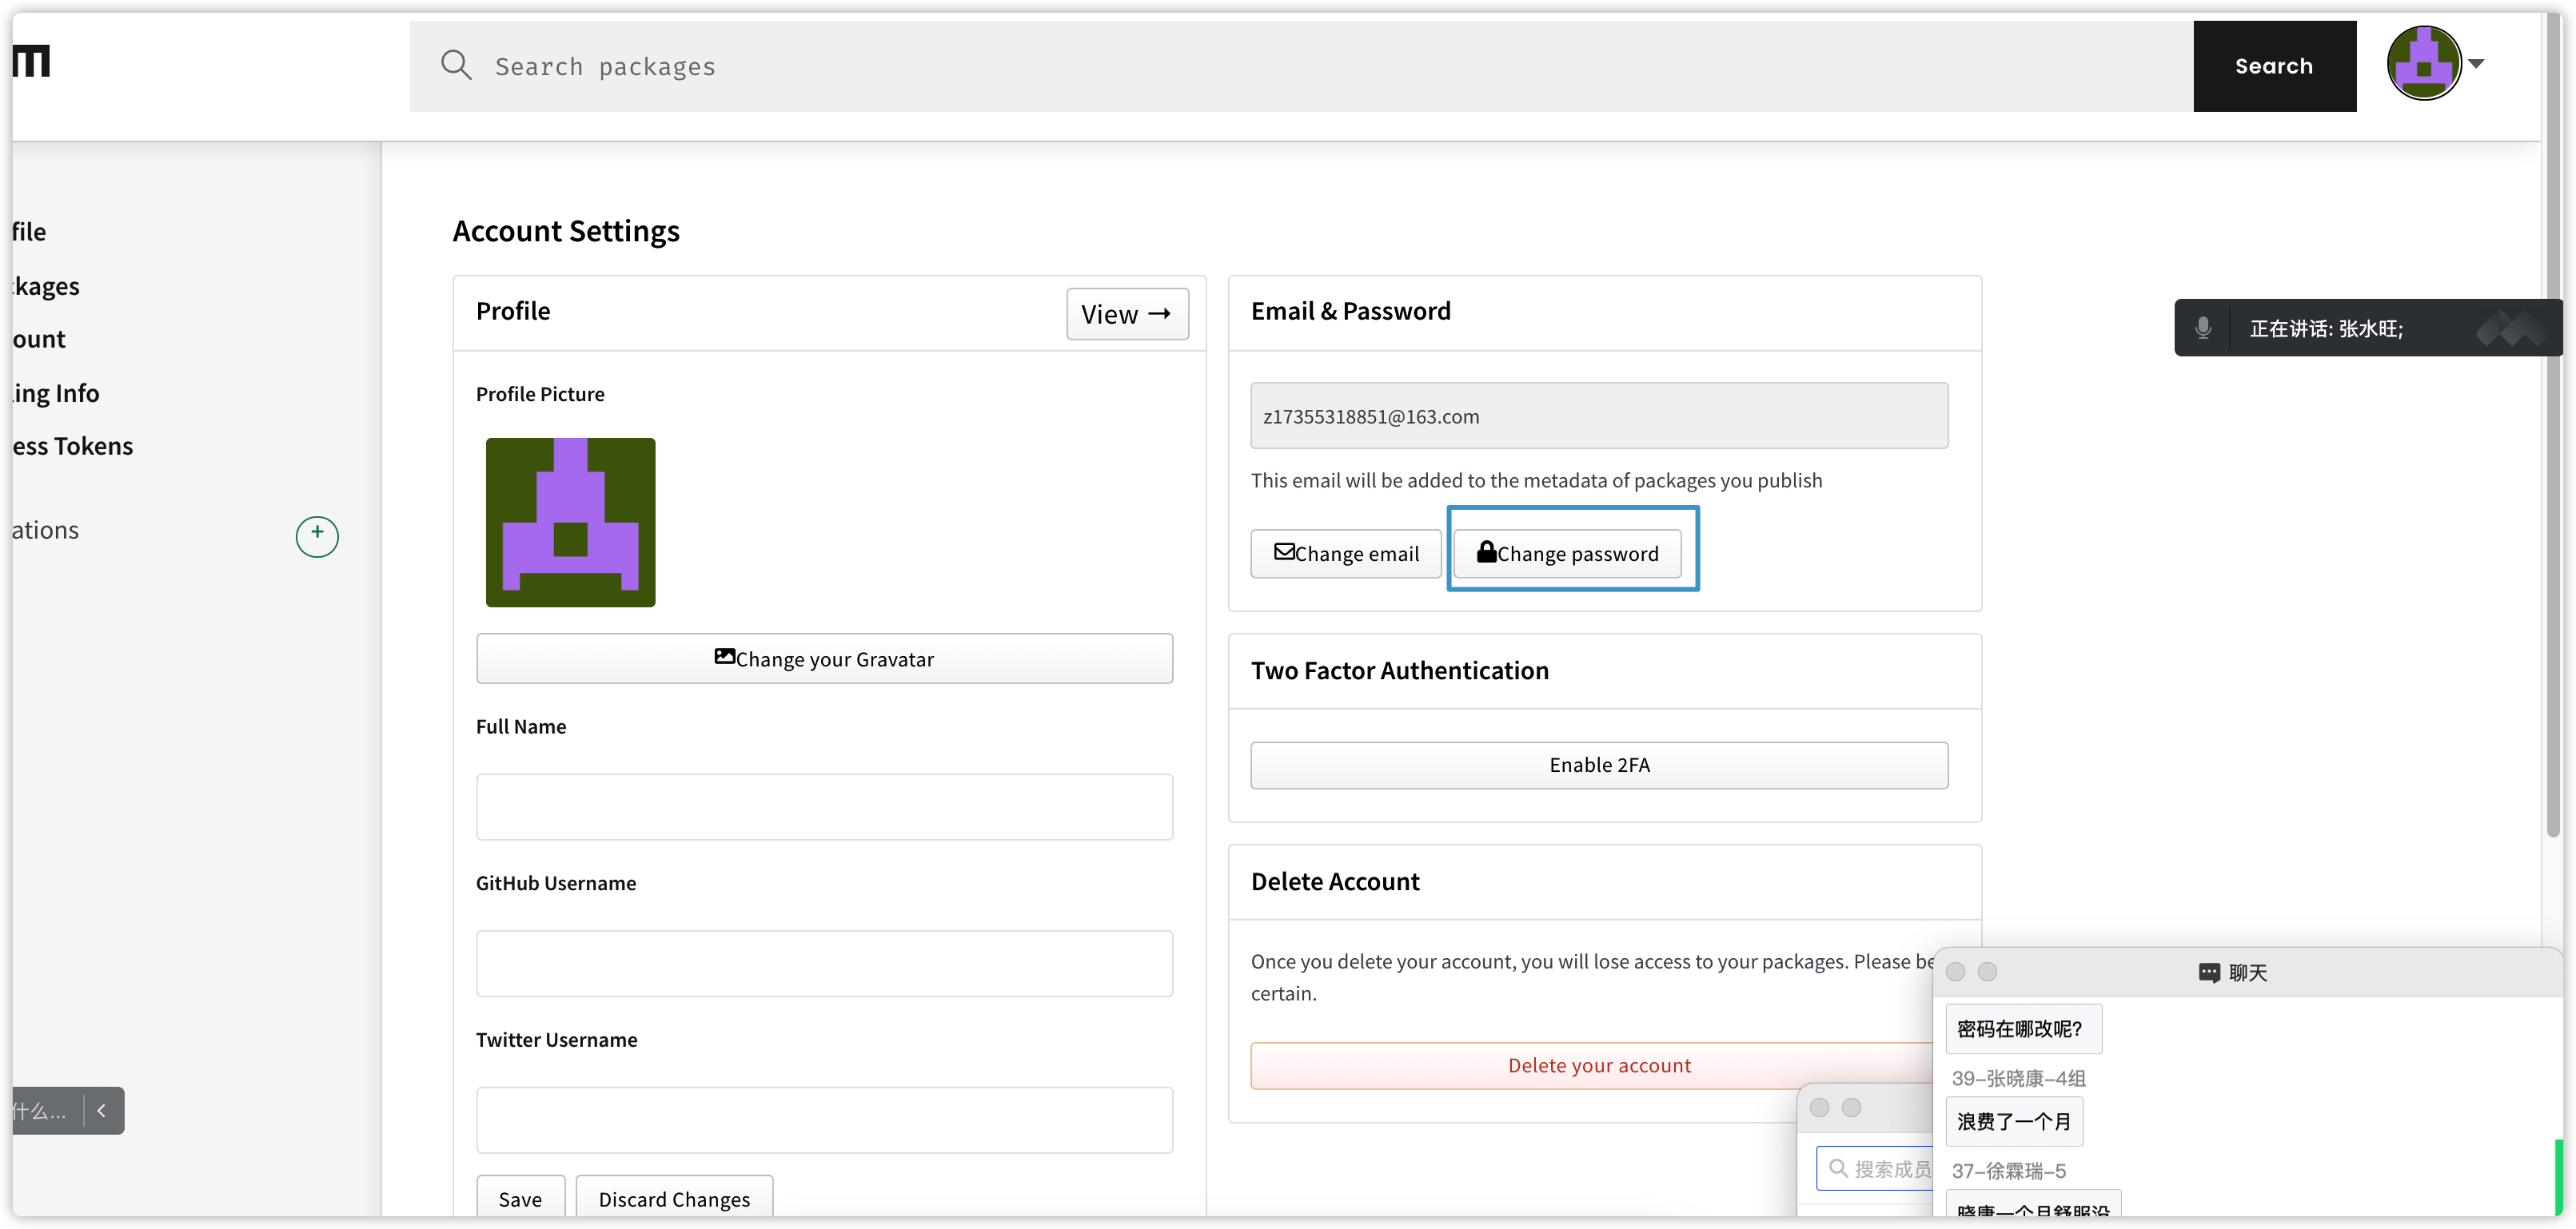Click the profile picture thumbnail
Viewport: 2576px width, 1229px height.
coord(570,522)
